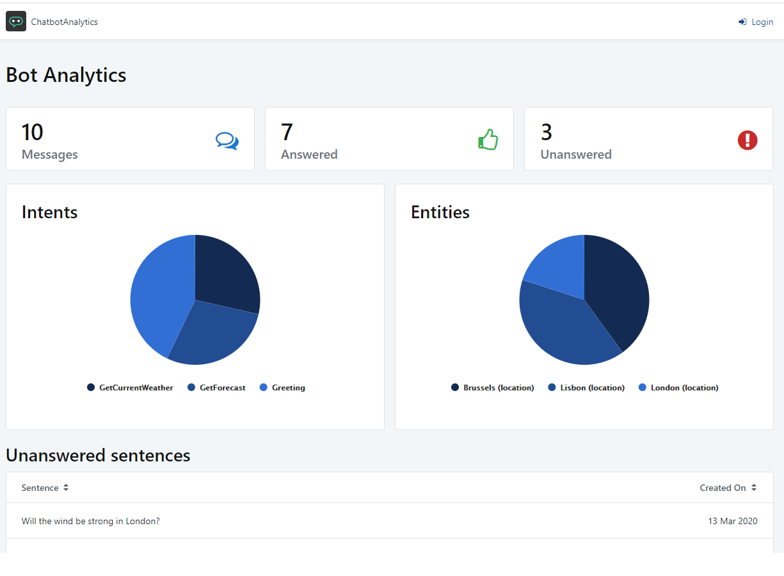Image resolution: width=784 pixels, height=576 pixels.
Task: Select row 'Will the wind be strong in London?'
Action: [390, 521]
